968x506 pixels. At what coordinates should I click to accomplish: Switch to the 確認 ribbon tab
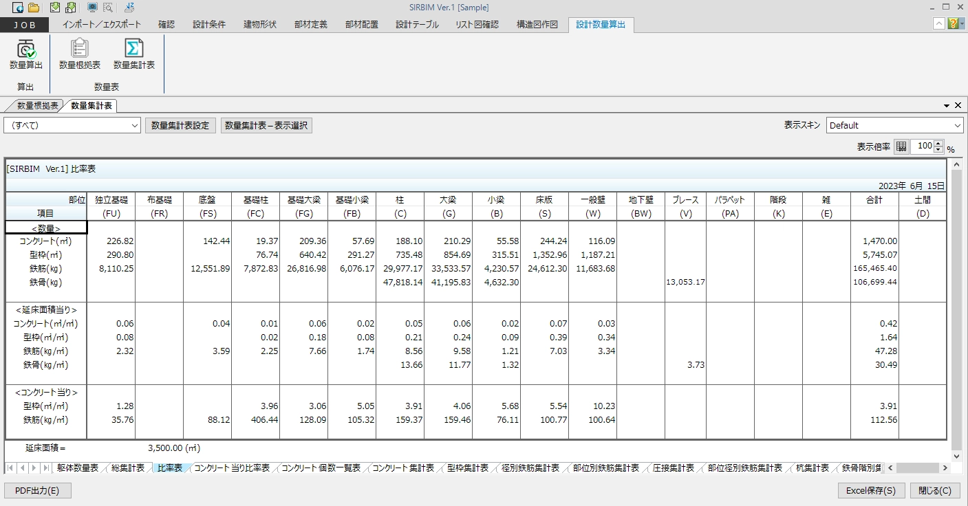[166, 25]
